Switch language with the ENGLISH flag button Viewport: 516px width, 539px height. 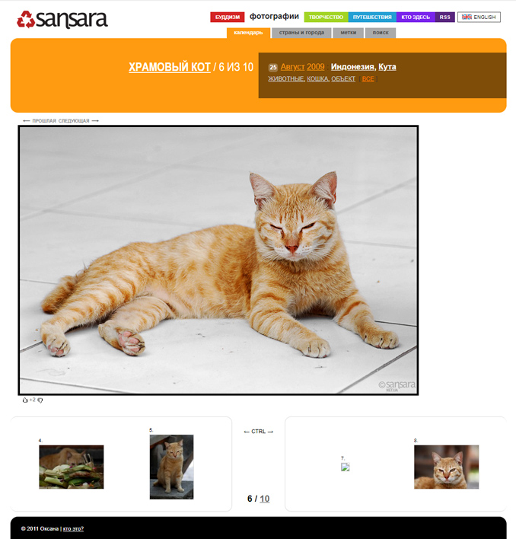[x=479, y=17]
